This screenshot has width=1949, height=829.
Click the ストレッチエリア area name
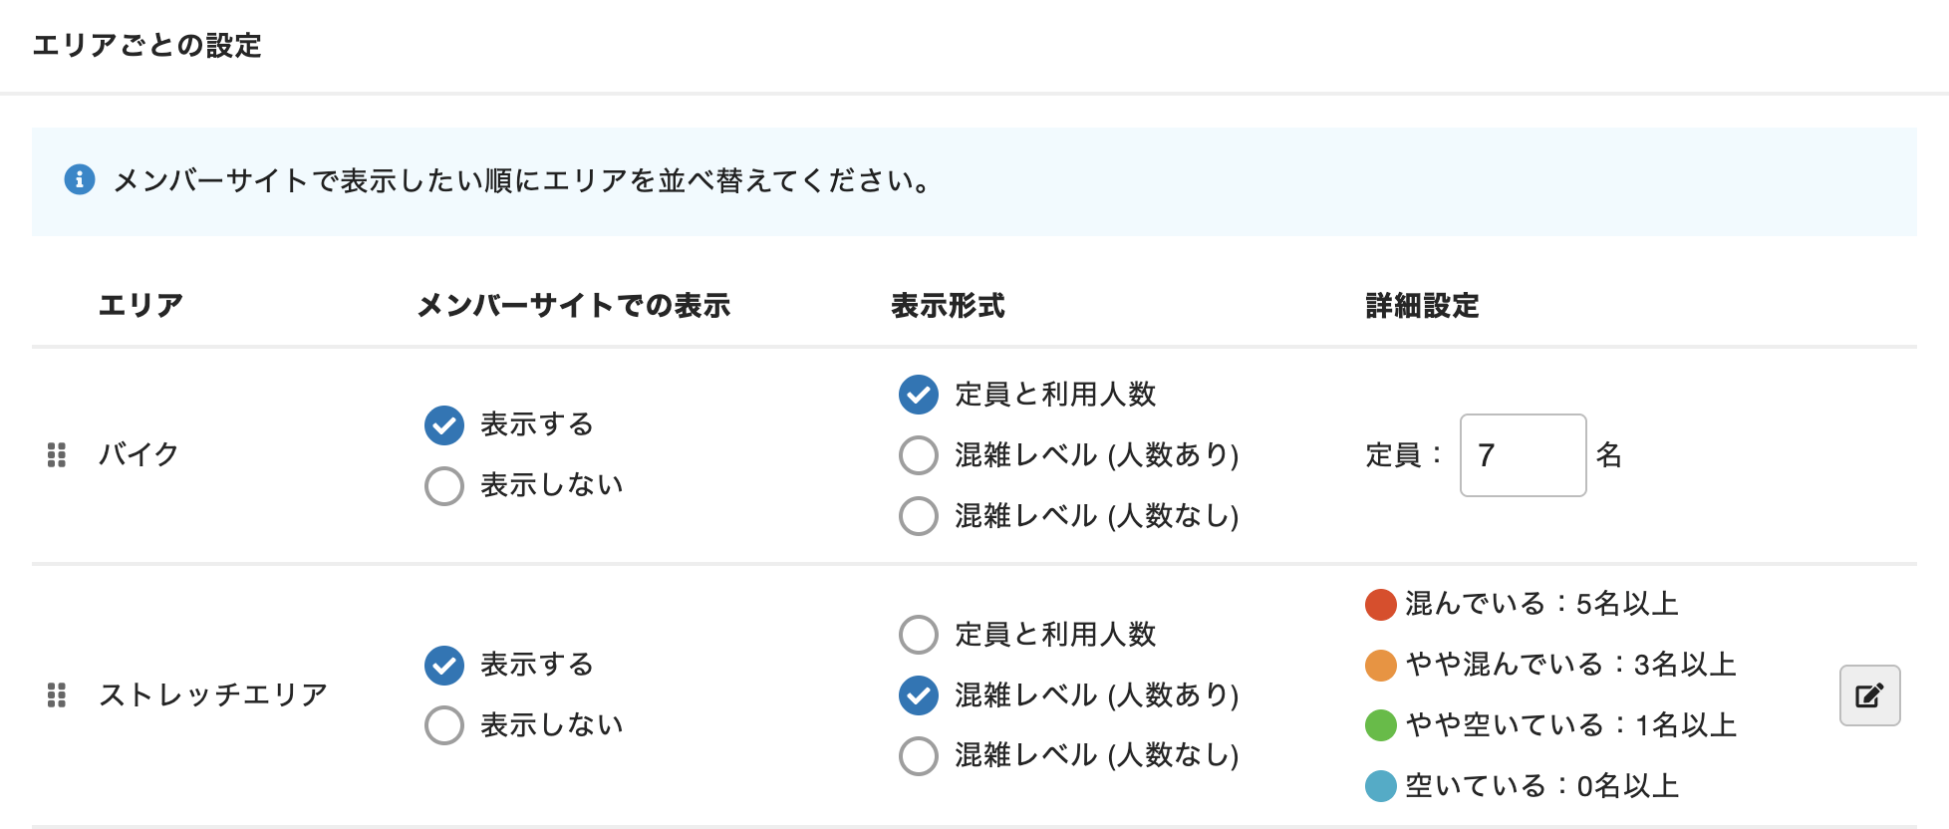coord(213,694)
